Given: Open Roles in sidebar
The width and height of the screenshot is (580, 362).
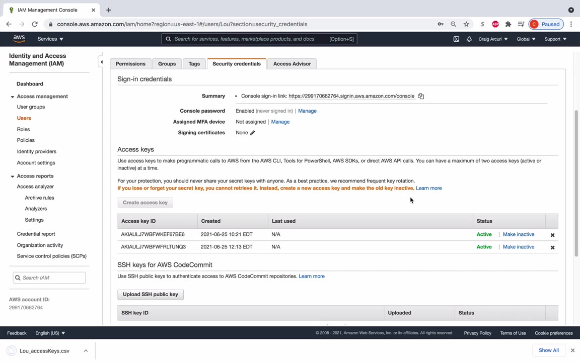Looking at the screenshot, I should click(x=23, y=129).
